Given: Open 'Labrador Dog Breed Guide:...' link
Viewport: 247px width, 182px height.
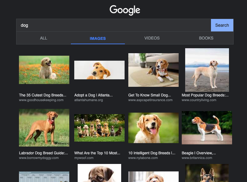Looking at the screenshot, I should click(43, 153).
